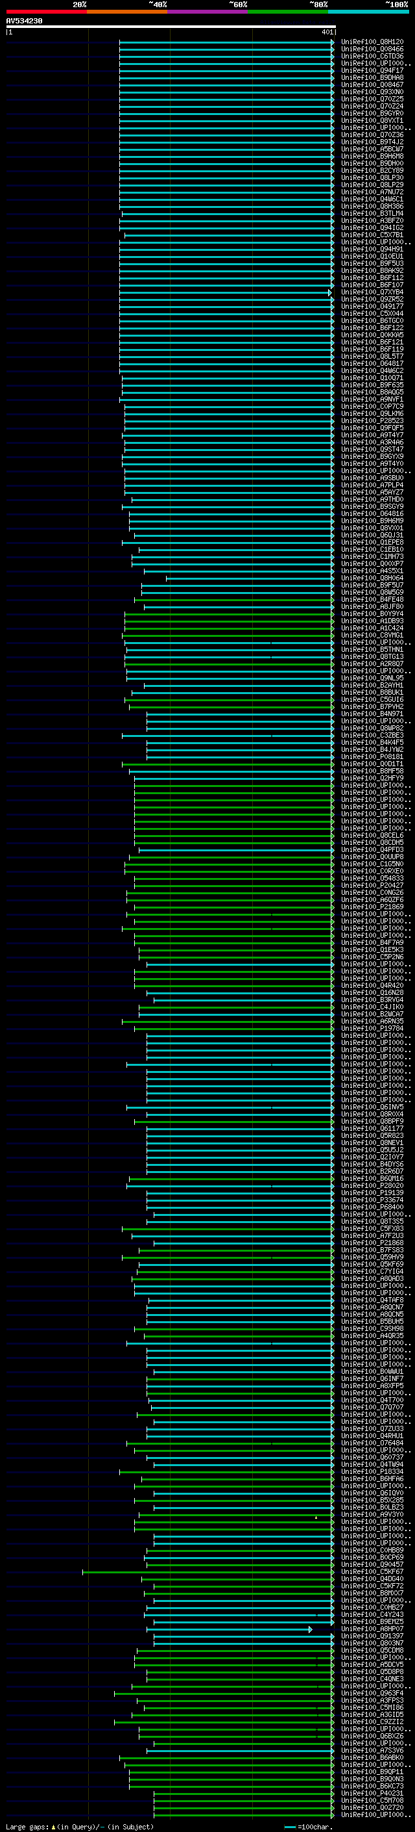Select the UniRef100_Q8LP30 label
415x1832 pixels.
click(372, 178)
